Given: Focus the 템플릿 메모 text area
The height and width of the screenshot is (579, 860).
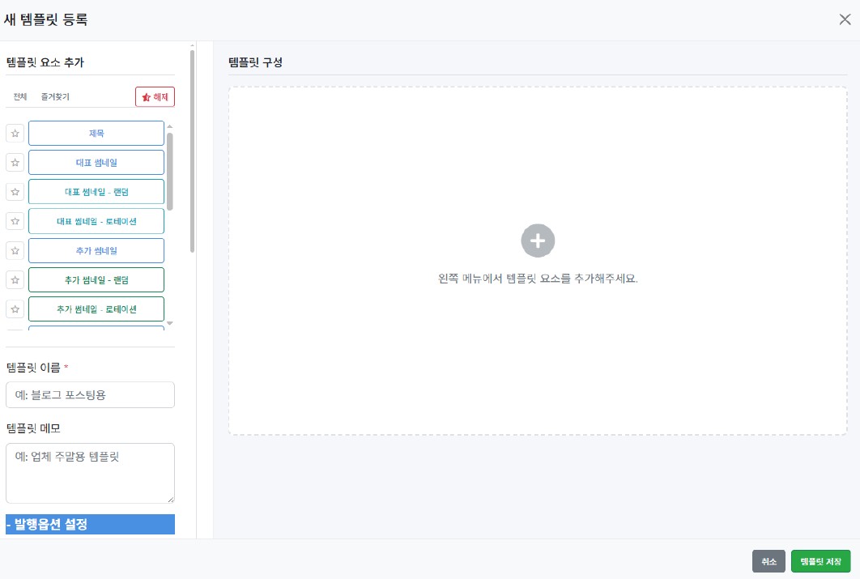Looking at the screenshot, I should pos(90,473).
